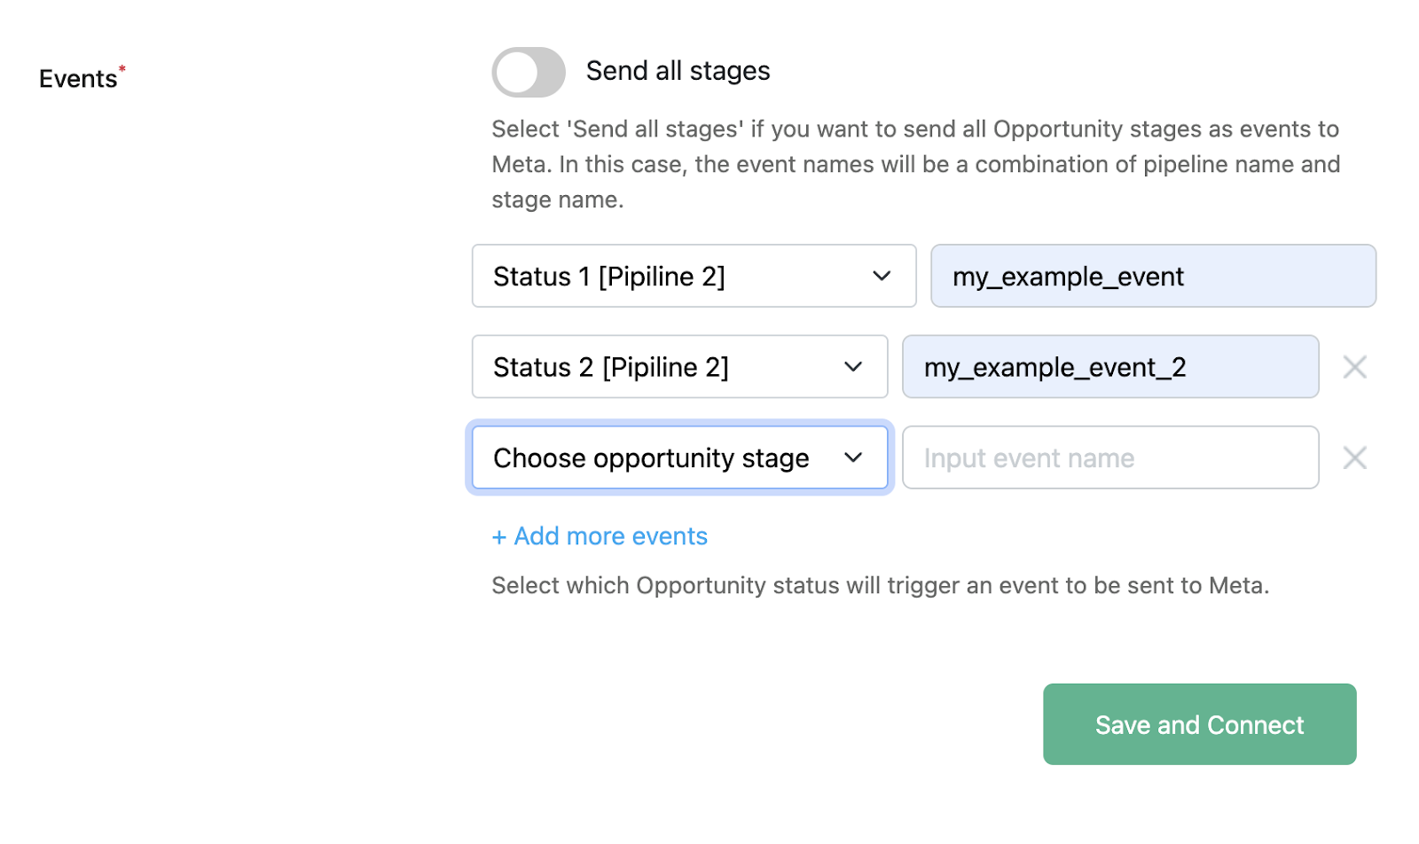Click chevron in Choose opportunity stage box

click(853, 457)
